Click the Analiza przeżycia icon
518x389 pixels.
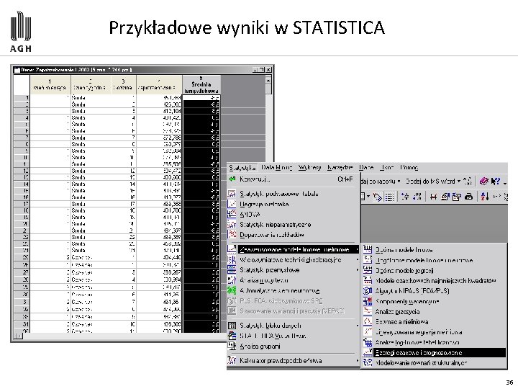pos(368,311)
